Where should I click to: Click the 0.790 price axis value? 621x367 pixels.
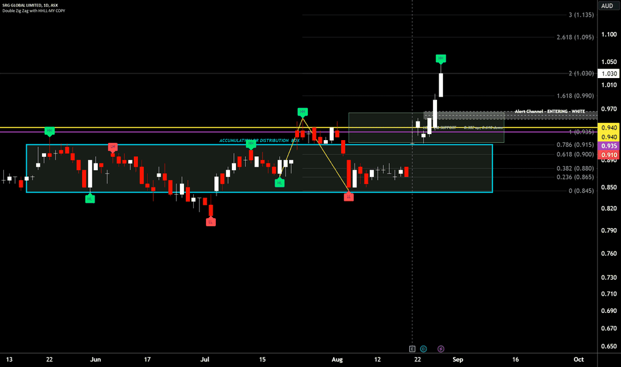coord(609,230)
